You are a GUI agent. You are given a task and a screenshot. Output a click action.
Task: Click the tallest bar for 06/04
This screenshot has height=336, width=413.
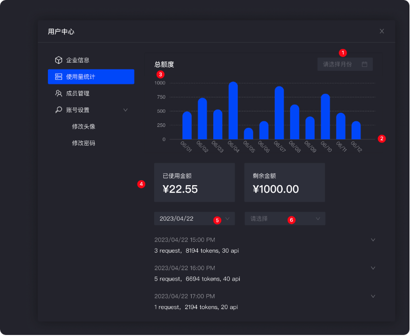click(x=233, y=111)
